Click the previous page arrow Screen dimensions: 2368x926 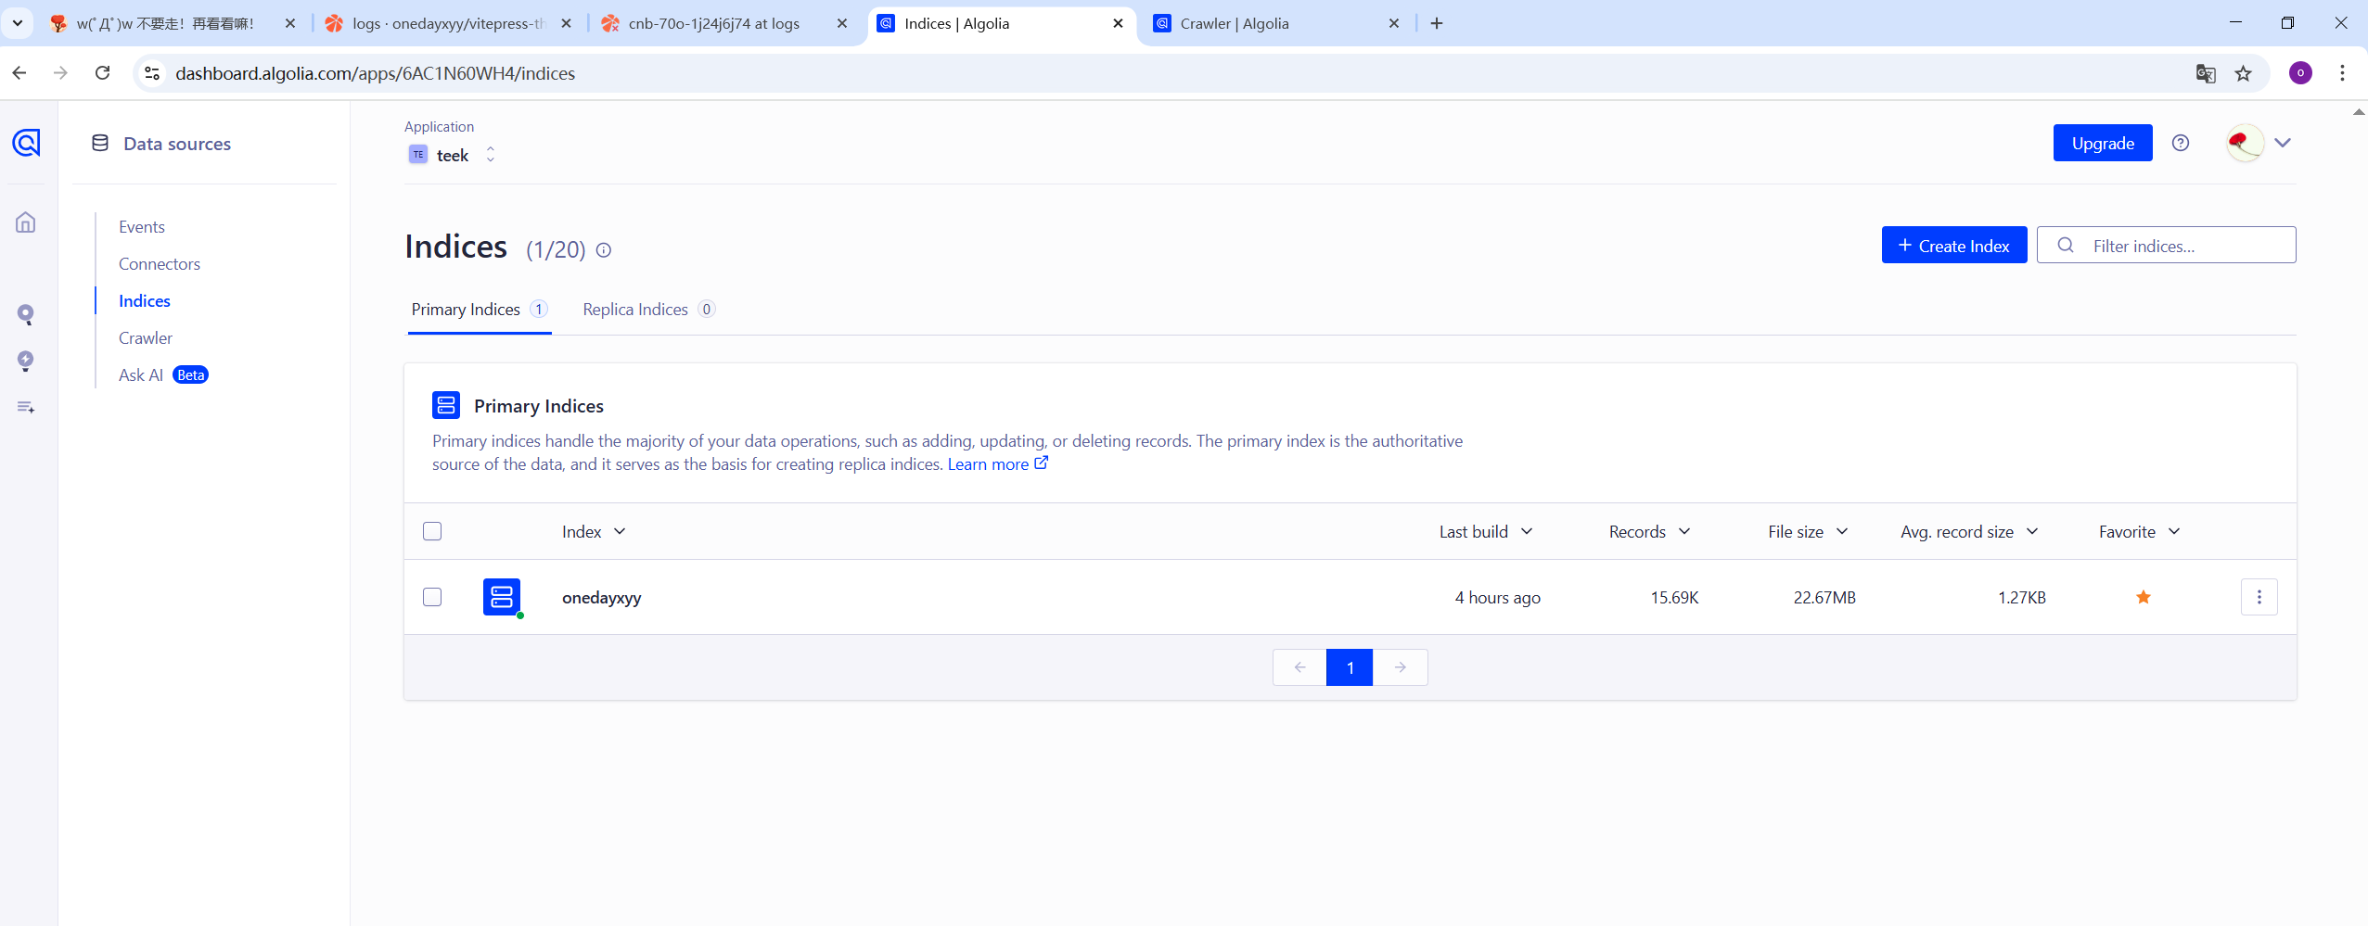pyautogui.click(x=1299, y=667)
